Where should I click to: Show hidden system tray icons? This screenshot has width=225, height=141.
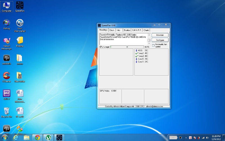tap(186, 138)
